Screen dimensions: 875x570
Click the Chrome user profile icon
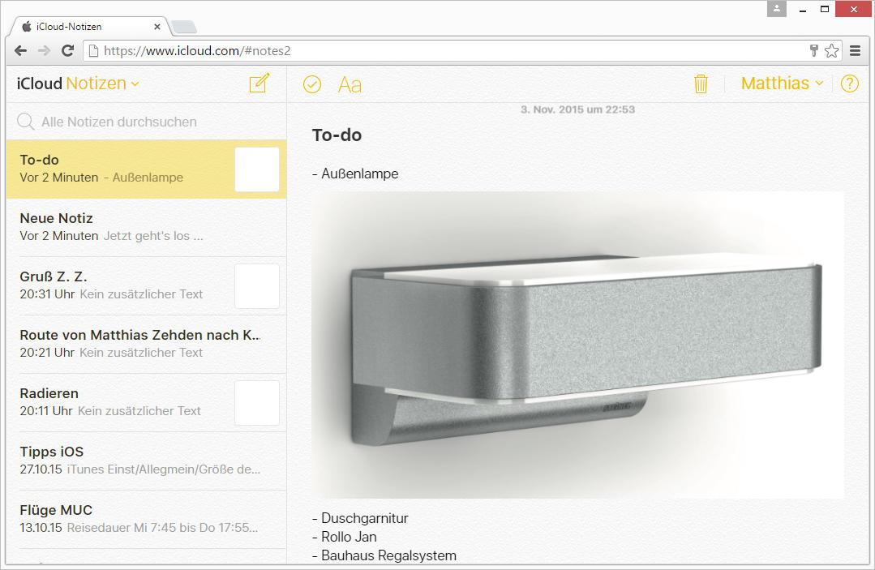tap(777, 9)
